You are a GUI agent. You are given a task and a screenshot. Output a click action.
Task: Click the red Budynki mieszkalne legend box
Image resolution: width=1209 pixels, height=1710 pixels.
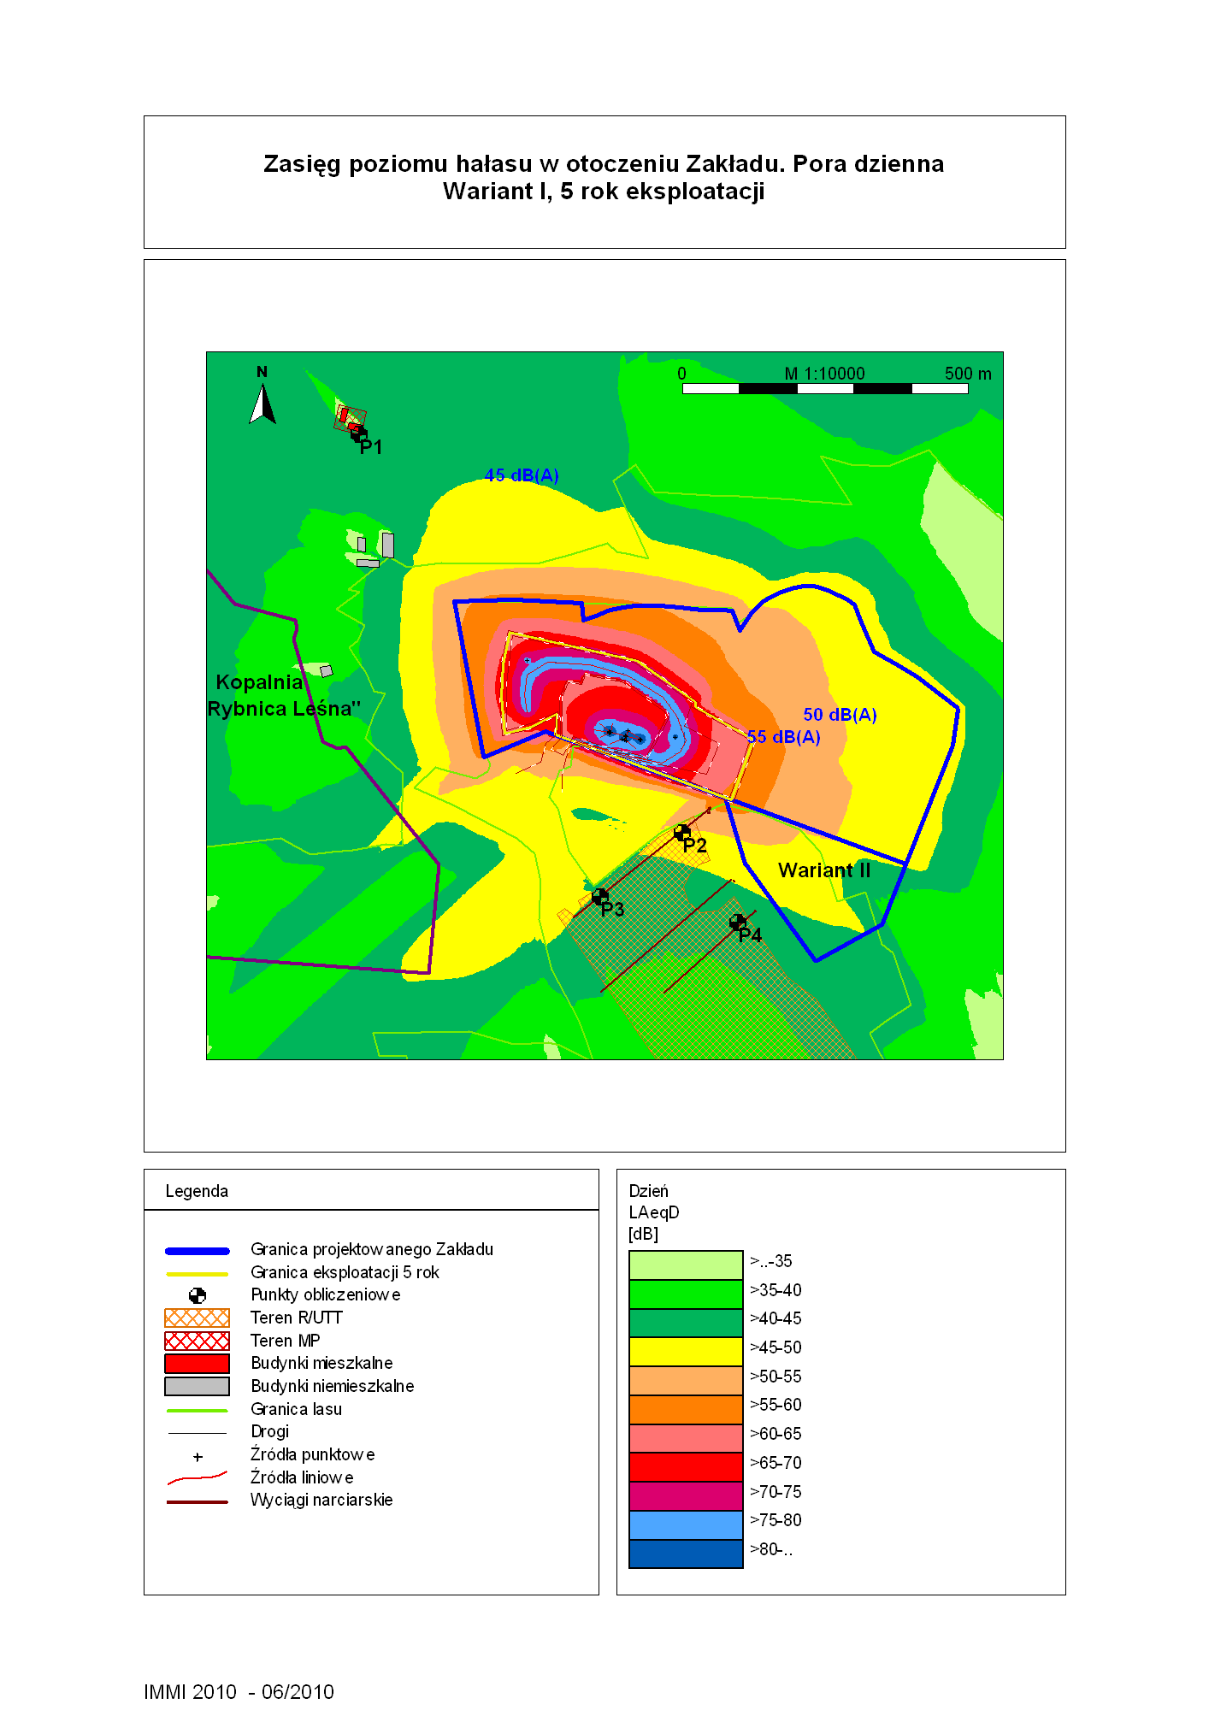click(198, 1364)
